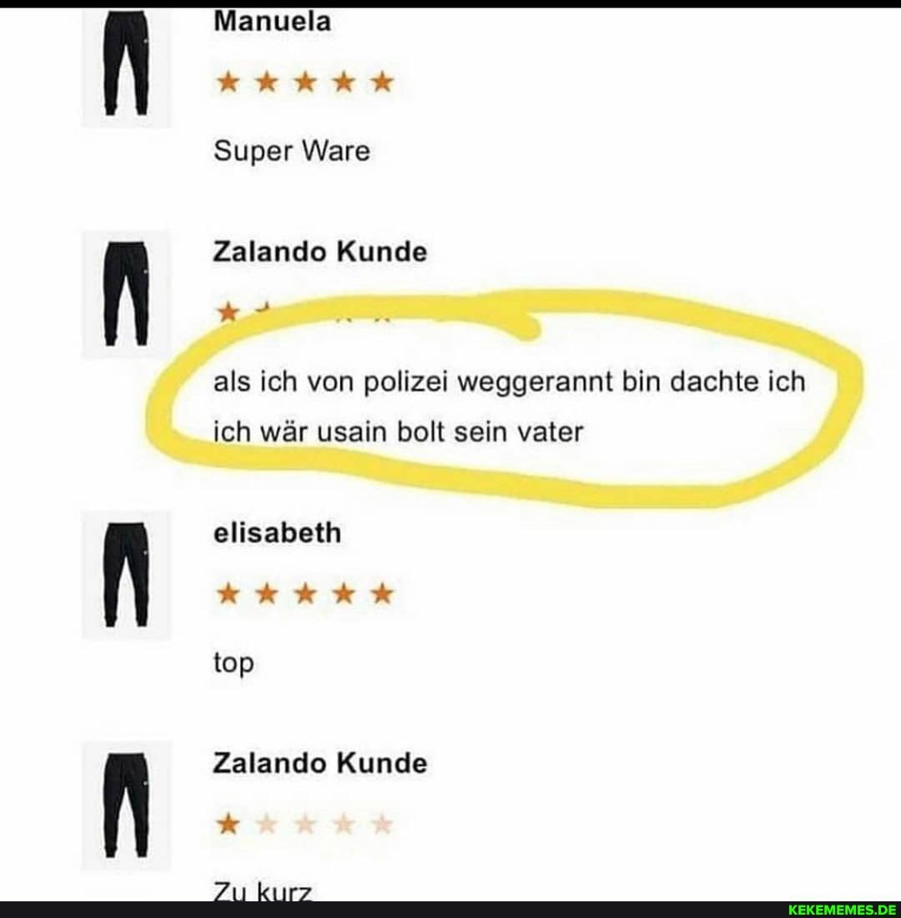The width and height of the screenshot is (901, 918).
Task: Click the 'Super Ware' review text
Action: [x=291, y=152]
